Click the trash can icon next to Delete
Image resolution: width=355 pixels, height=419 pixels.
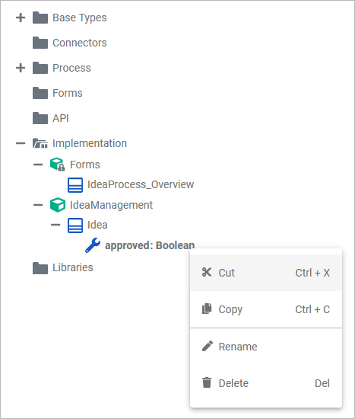(207, 382)
